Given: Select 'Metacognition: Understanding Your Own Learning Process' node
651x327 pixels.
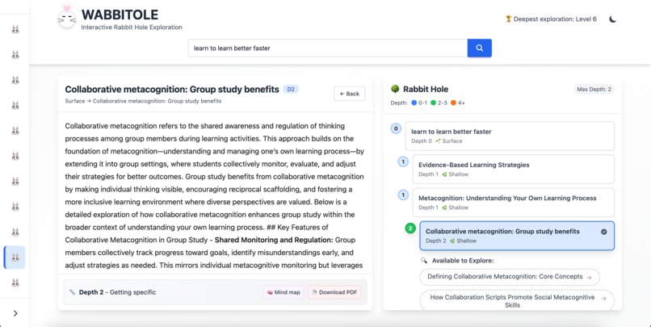Looking at the screenshot, I should (513, 202).
